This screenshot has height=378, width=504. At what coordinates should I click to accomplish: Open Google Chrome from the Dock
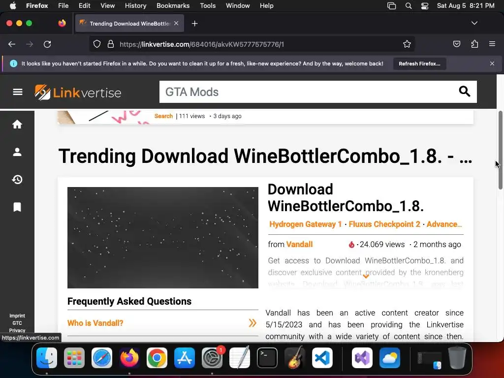click(x=157, y=358)
